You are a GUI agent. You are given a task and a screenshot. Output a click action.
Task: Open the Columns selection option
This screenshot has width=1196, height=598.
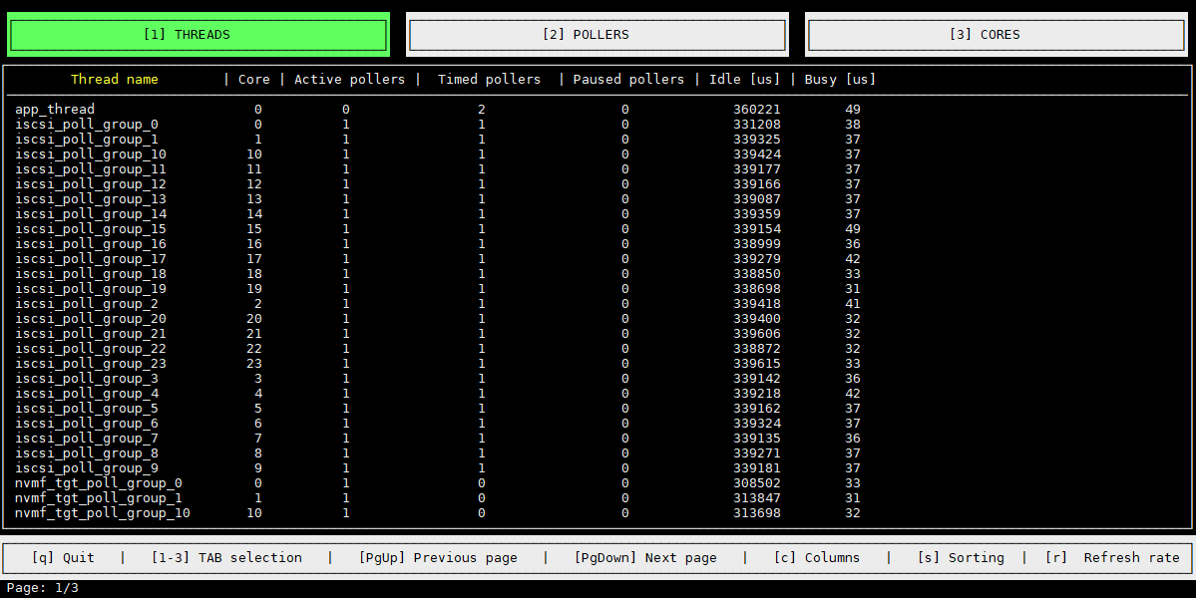pyautogui.click(x=816, y=558)
